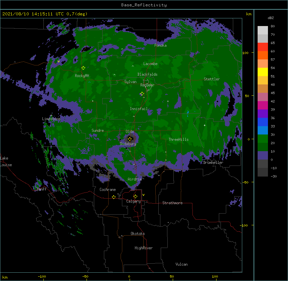Click the 30 dBZ green legend swatch

pyautogui.click(x=263, y=139)
